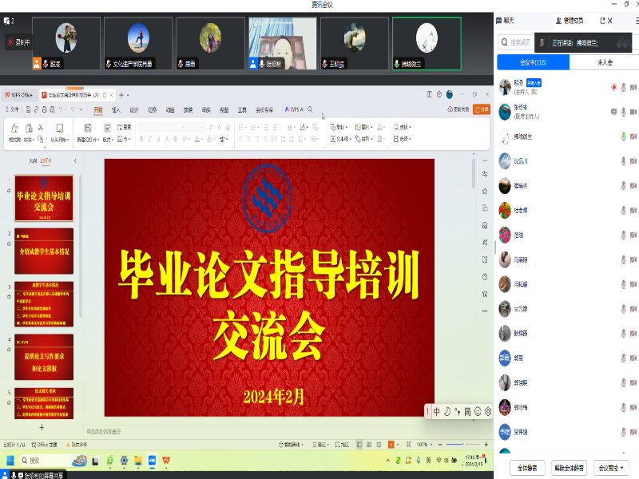Open the 查找 find tool
This screenshot has height=479, width=639.
[x=399, y=127]
